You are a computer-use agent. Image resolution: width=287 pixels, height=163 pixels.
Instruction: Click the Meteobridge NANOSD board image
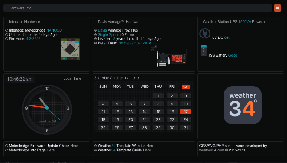coord(70,49)
